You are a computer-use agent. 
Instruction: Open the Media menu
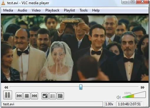[8, 10]
